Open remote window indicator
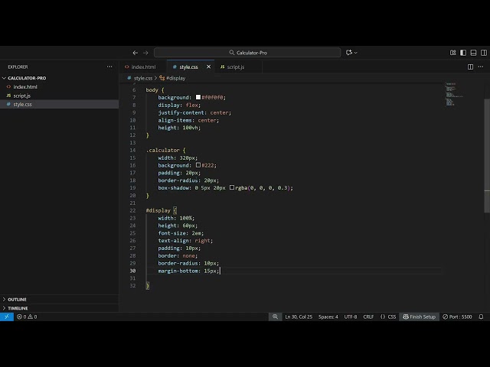Screen dimensions: 490x367 click(7, 317)
